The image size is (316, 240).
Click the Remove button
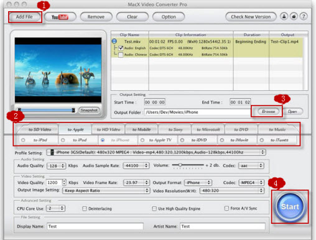(x=96, y=17)
